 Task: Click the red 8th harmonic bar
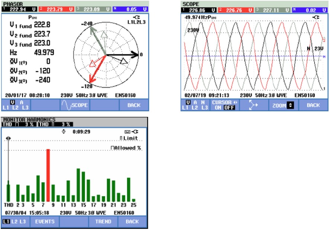(x=48, y=175)
